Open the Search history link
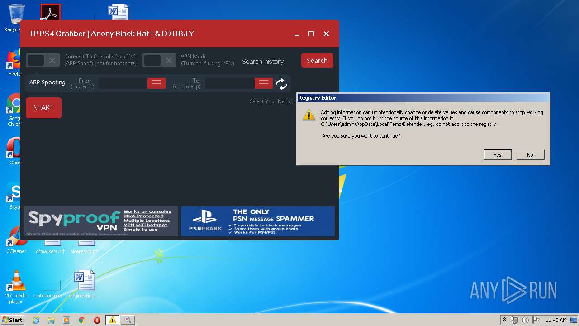This screenshot has height=326, width=579. click(263, 62)
